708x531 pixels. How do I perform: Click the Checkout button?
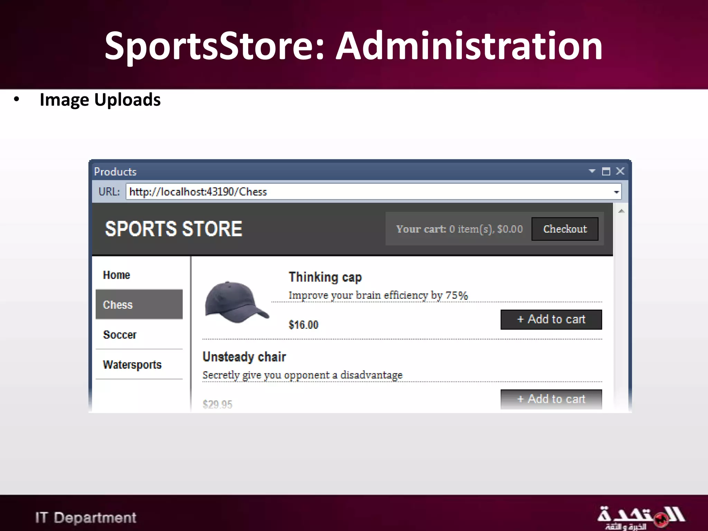click(x=565, y=229)
